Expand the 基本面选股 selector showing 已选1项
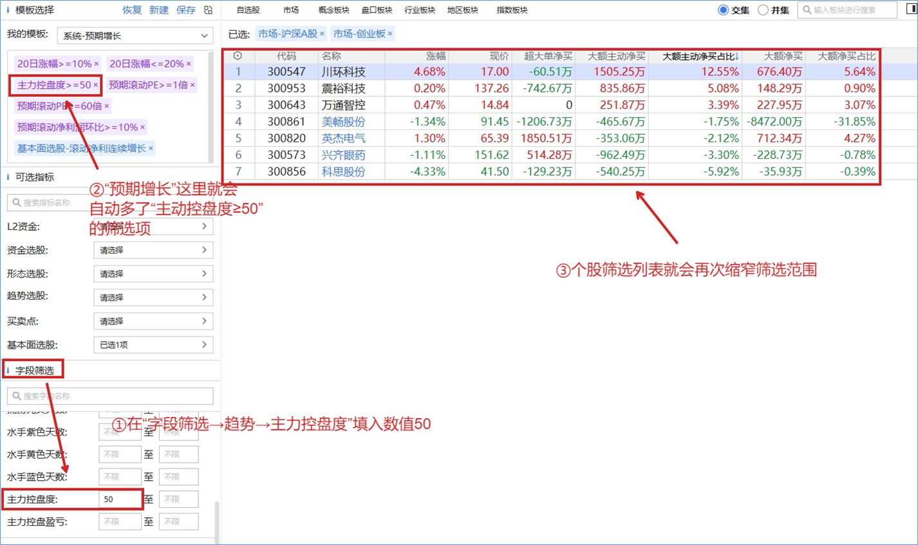Screen dimensions: 918x545 pyautogui.click(x=153, y=345)
